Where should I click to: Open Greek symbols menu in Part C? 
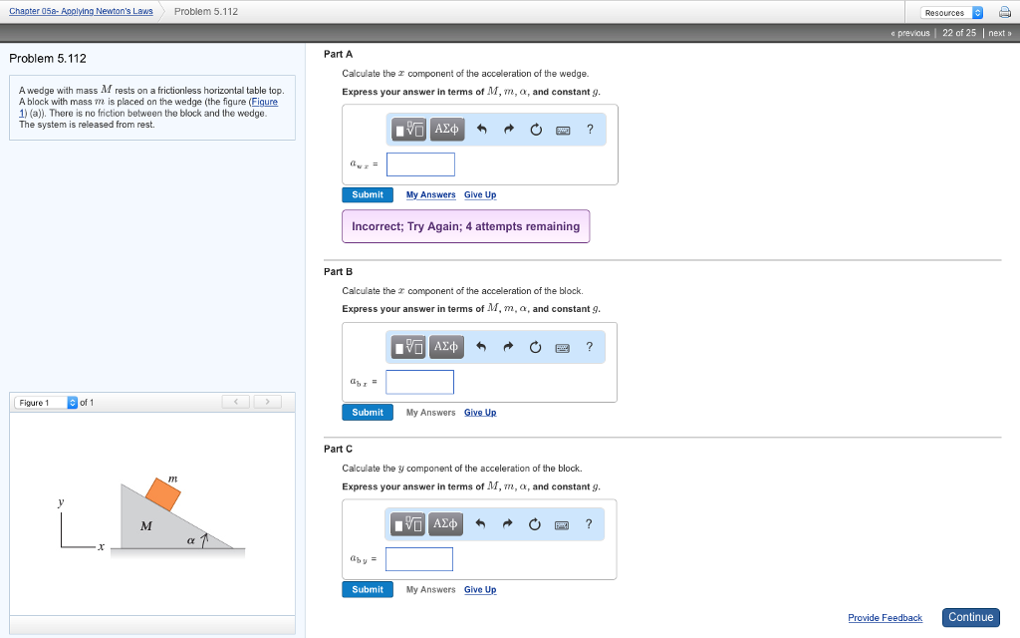point(446,524)
